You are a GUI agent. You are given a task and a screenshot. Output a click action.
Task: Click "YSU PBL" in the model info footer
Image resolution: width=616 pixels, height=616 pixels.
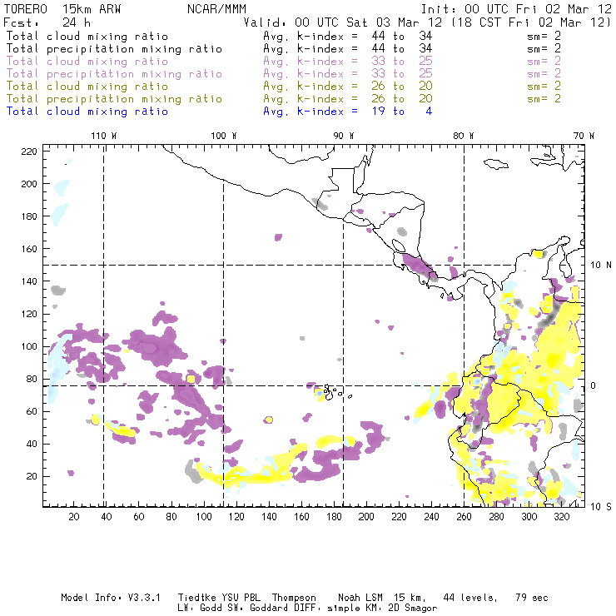tap(241, 598)
